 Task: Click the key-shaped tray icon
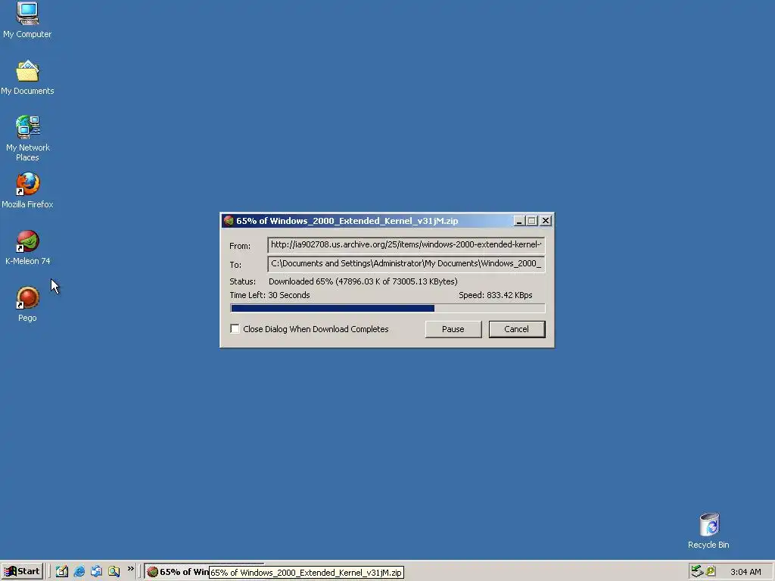coord(711,571)
